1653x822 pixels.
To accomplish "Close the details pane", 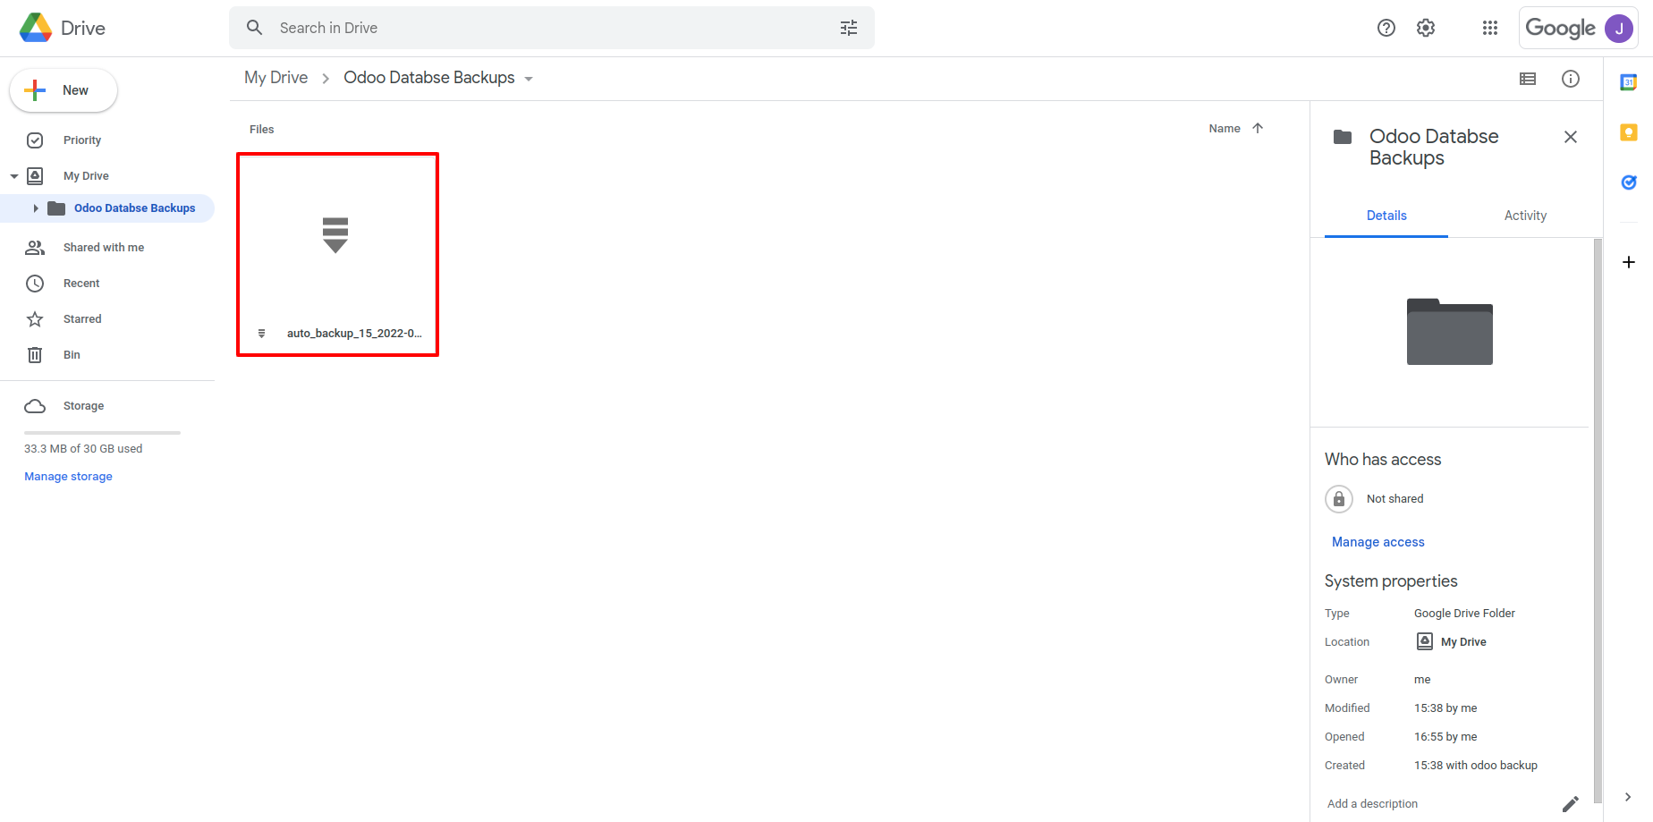I will 1571,137.
